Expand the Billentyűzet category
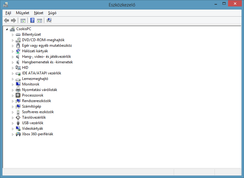 [x=13, y=35]
